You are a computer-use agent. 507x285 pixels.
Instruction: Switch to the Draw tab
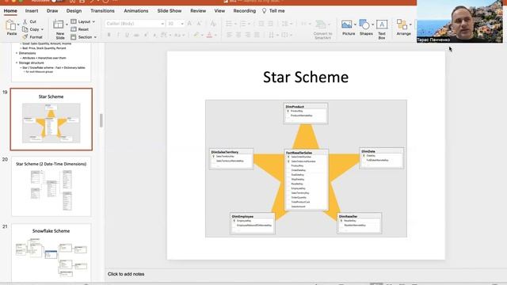52,10
